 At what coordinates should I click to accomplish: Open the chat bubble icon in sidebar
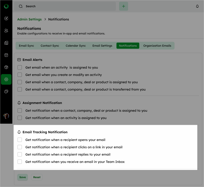coord(6,92)
